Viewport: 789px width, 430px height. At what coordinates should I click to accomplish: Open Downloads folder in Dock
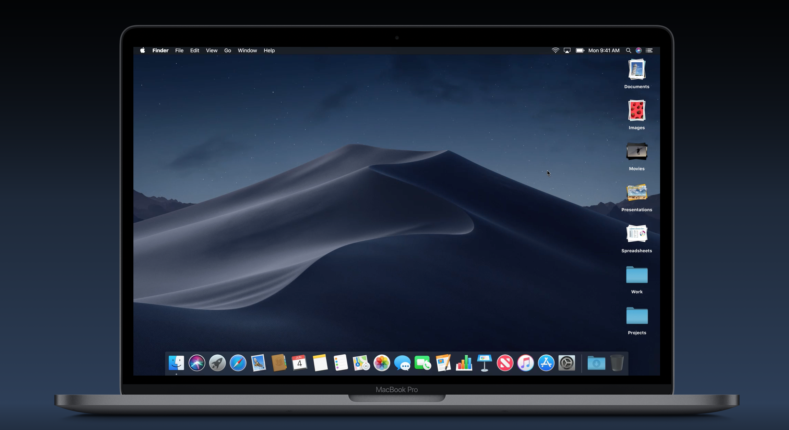(x=596, y=363)
